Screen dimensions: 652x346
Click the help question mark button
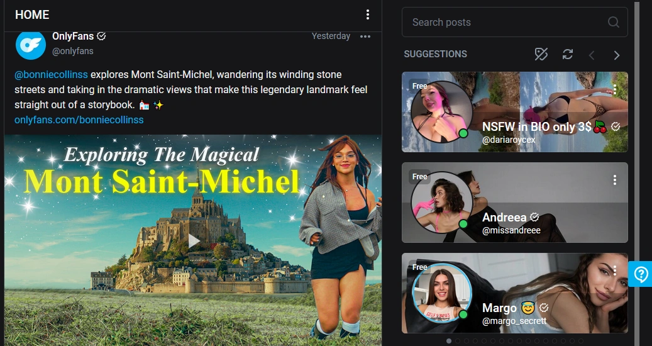click(x=641, y=274)
